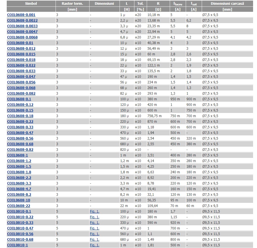The height and width of the screenshot is (248, 257).
Task: Go to the COIL0608-0.22 item
Action: (x=20, y=122)
